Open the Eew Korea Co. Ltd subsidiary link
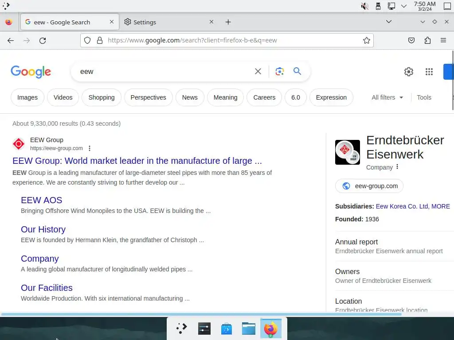 coord(403,206)
